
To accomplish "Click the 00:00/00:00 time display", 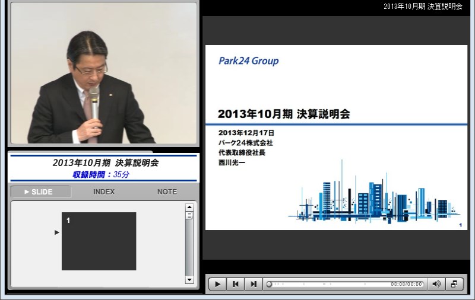I will coord(406,284).
